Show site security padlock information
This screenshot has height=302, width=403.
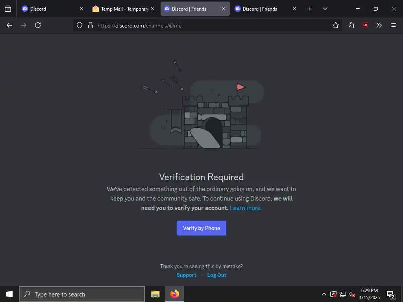click(91, 25)
